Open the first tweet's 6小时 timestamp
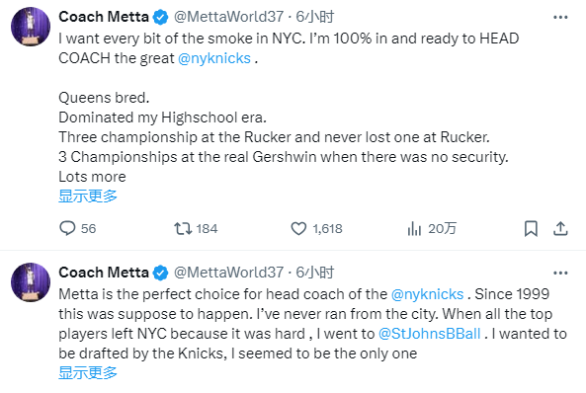This screenshot has width=586, height=393. click(x=314, y=17)
